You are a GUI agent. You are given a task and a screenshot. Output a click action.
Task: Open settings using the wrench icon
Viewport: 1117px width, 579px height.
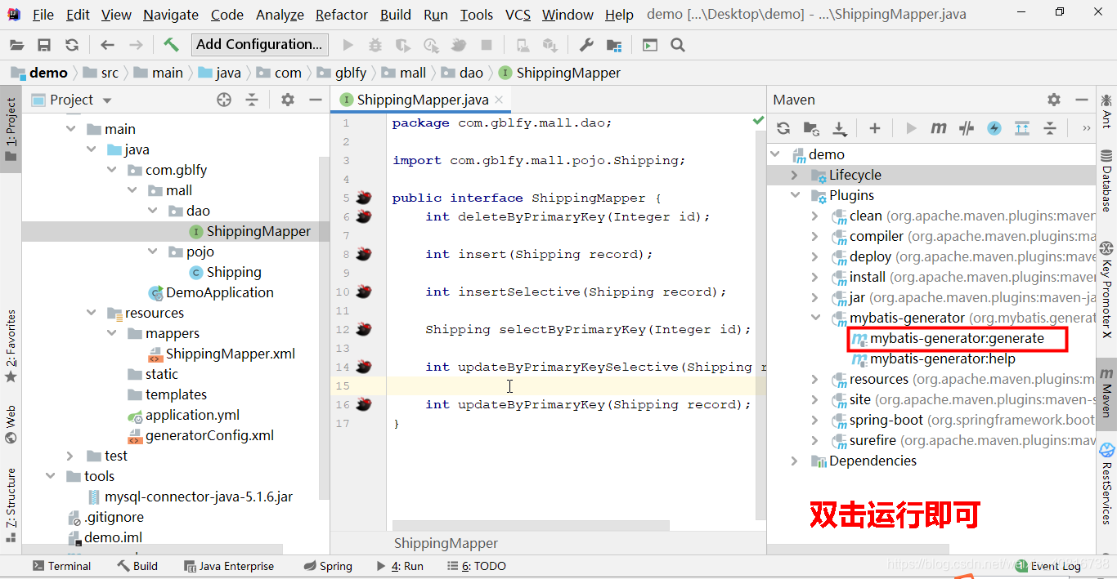(x=586, y=45)
